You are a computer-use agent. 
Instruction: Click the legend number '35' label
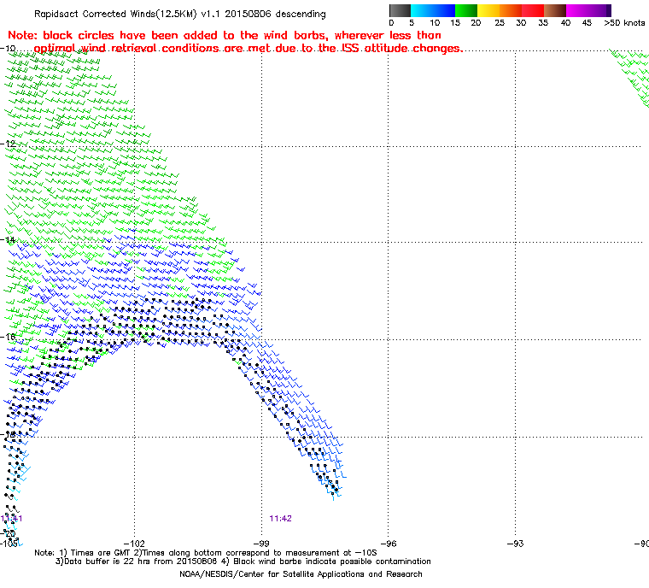[543, 23]
